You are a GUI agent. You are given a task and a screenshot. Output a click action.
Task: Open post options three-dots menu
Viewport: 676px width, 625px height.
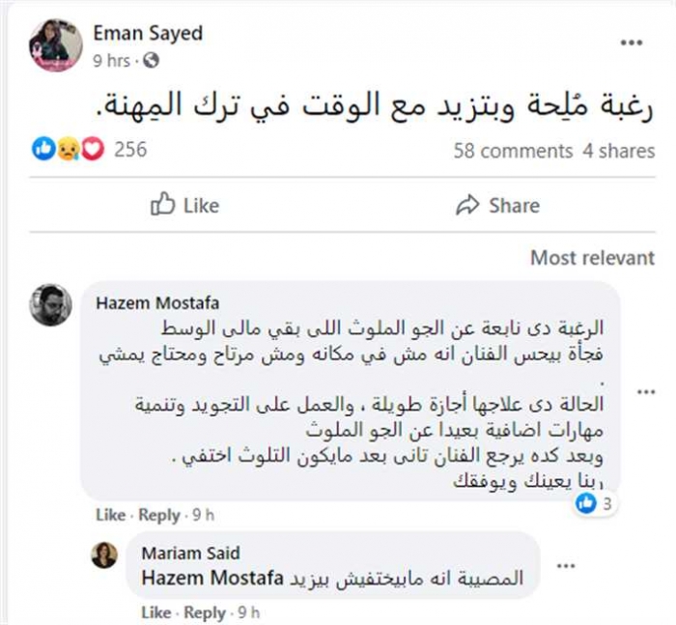coord(632,43)
